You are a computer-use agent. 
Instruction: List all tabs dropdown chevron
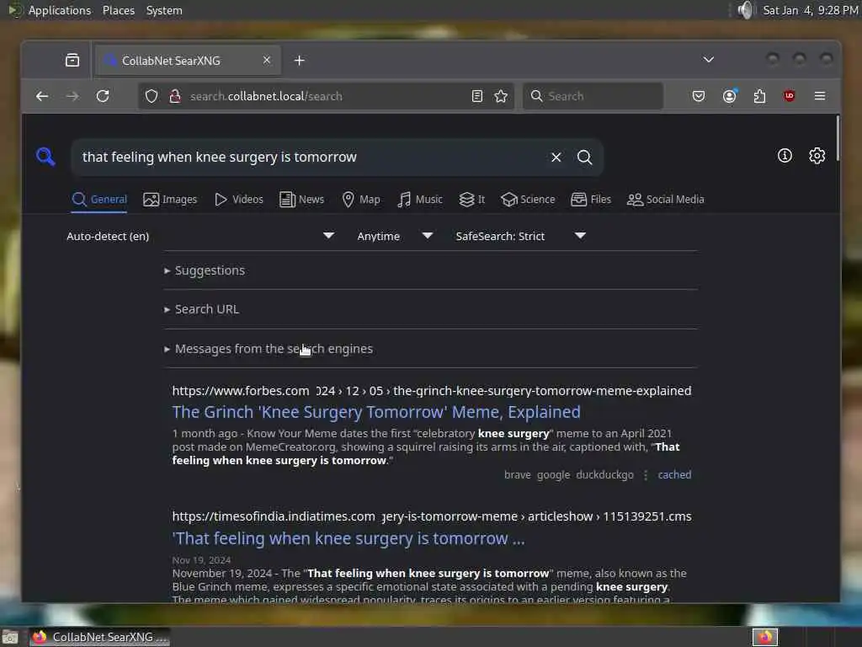pyautogui.click(x=708, y=60)
